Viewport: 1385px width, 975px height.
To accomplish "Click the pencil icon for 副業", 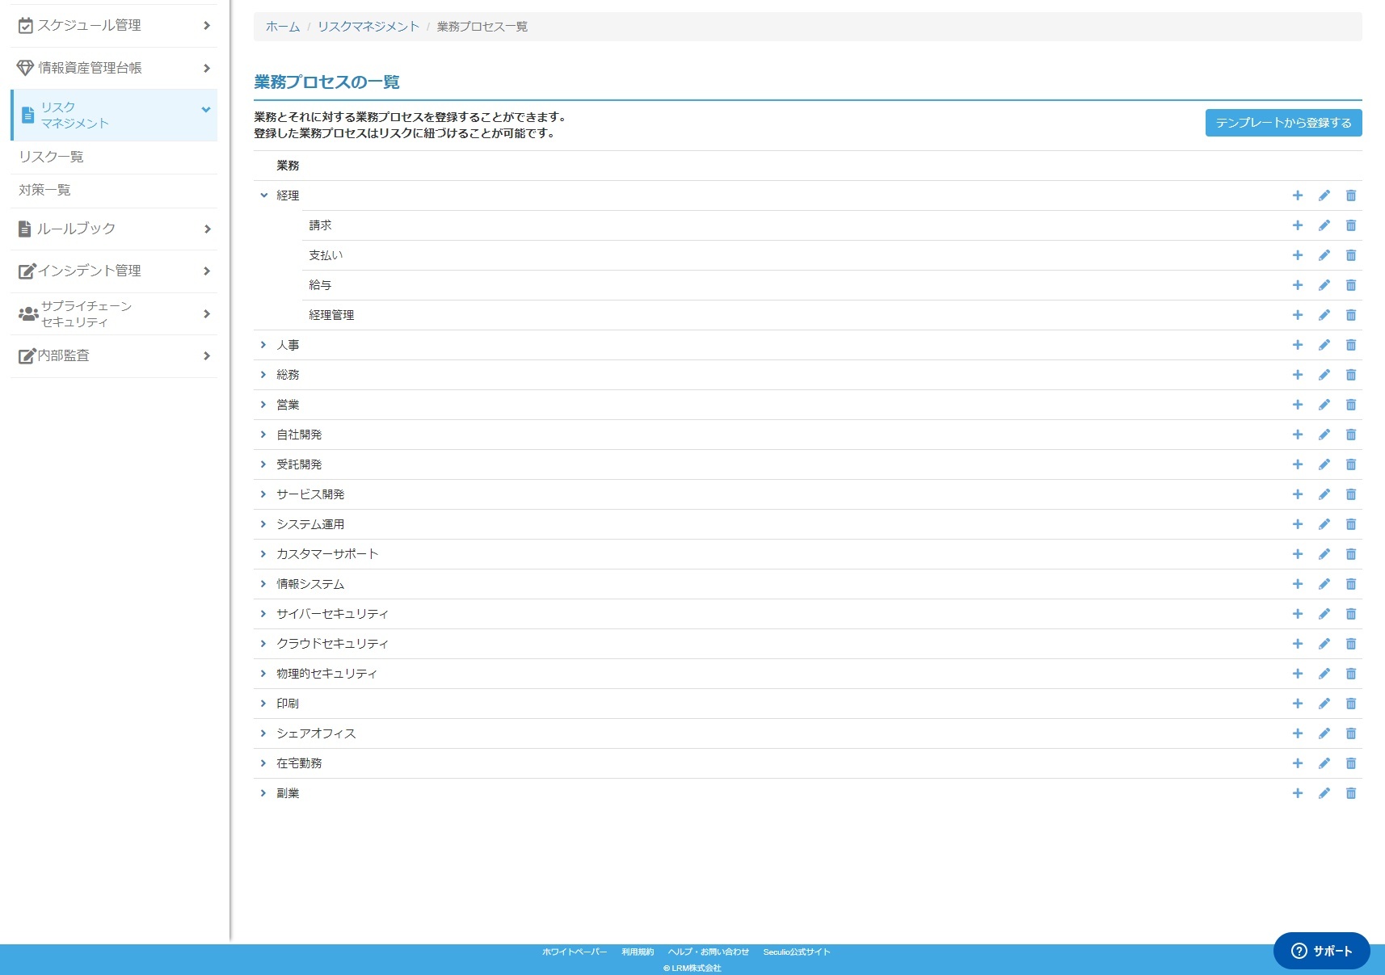I will pyautogui.click(x=1324, y=793).
